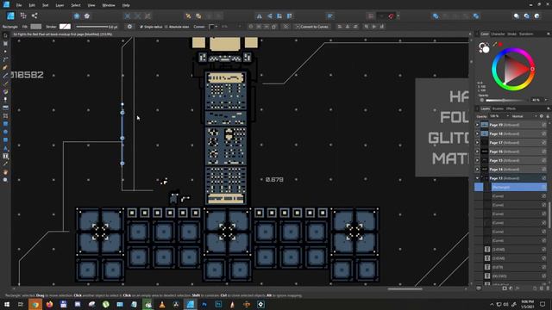Toggle visibility of Page 19 artboard

pyautogui.click(x=544, y=125)
